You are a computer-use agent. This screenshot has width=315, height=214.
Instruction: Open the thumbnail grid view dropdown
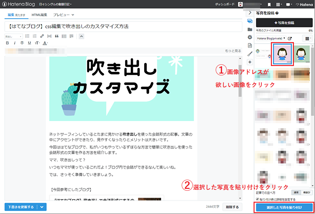[x=307, y=38]
